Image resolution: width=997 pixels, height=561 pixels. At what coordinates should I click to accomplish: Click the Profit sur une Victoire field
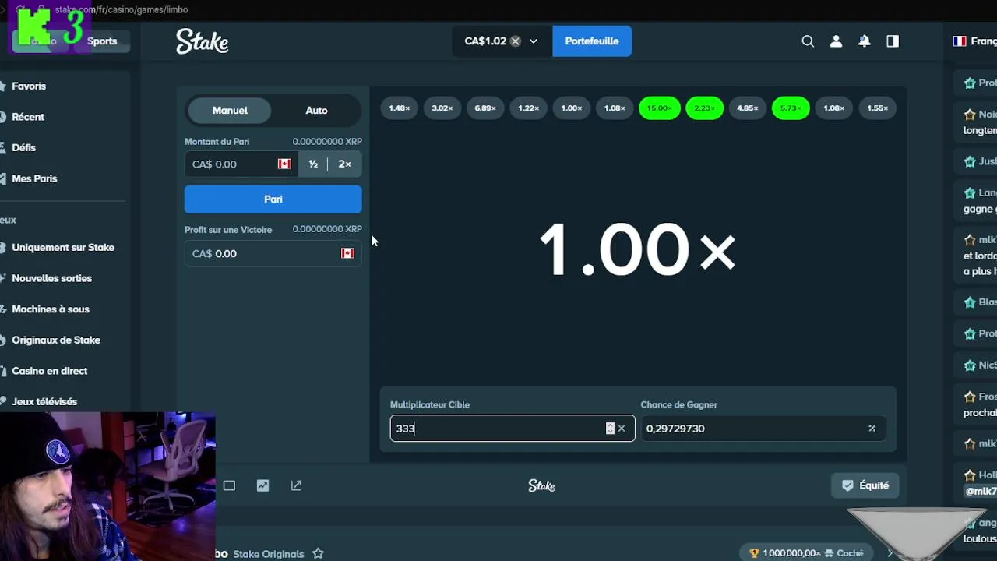tap(273, 254)
